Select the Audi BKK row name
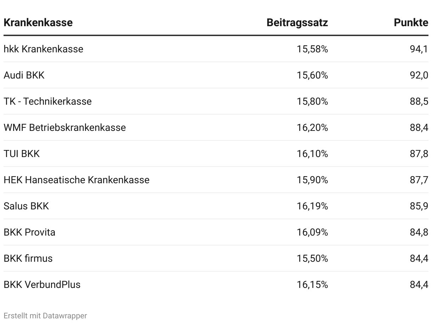Viewport: 432px width, 324px height. point(24,75)
